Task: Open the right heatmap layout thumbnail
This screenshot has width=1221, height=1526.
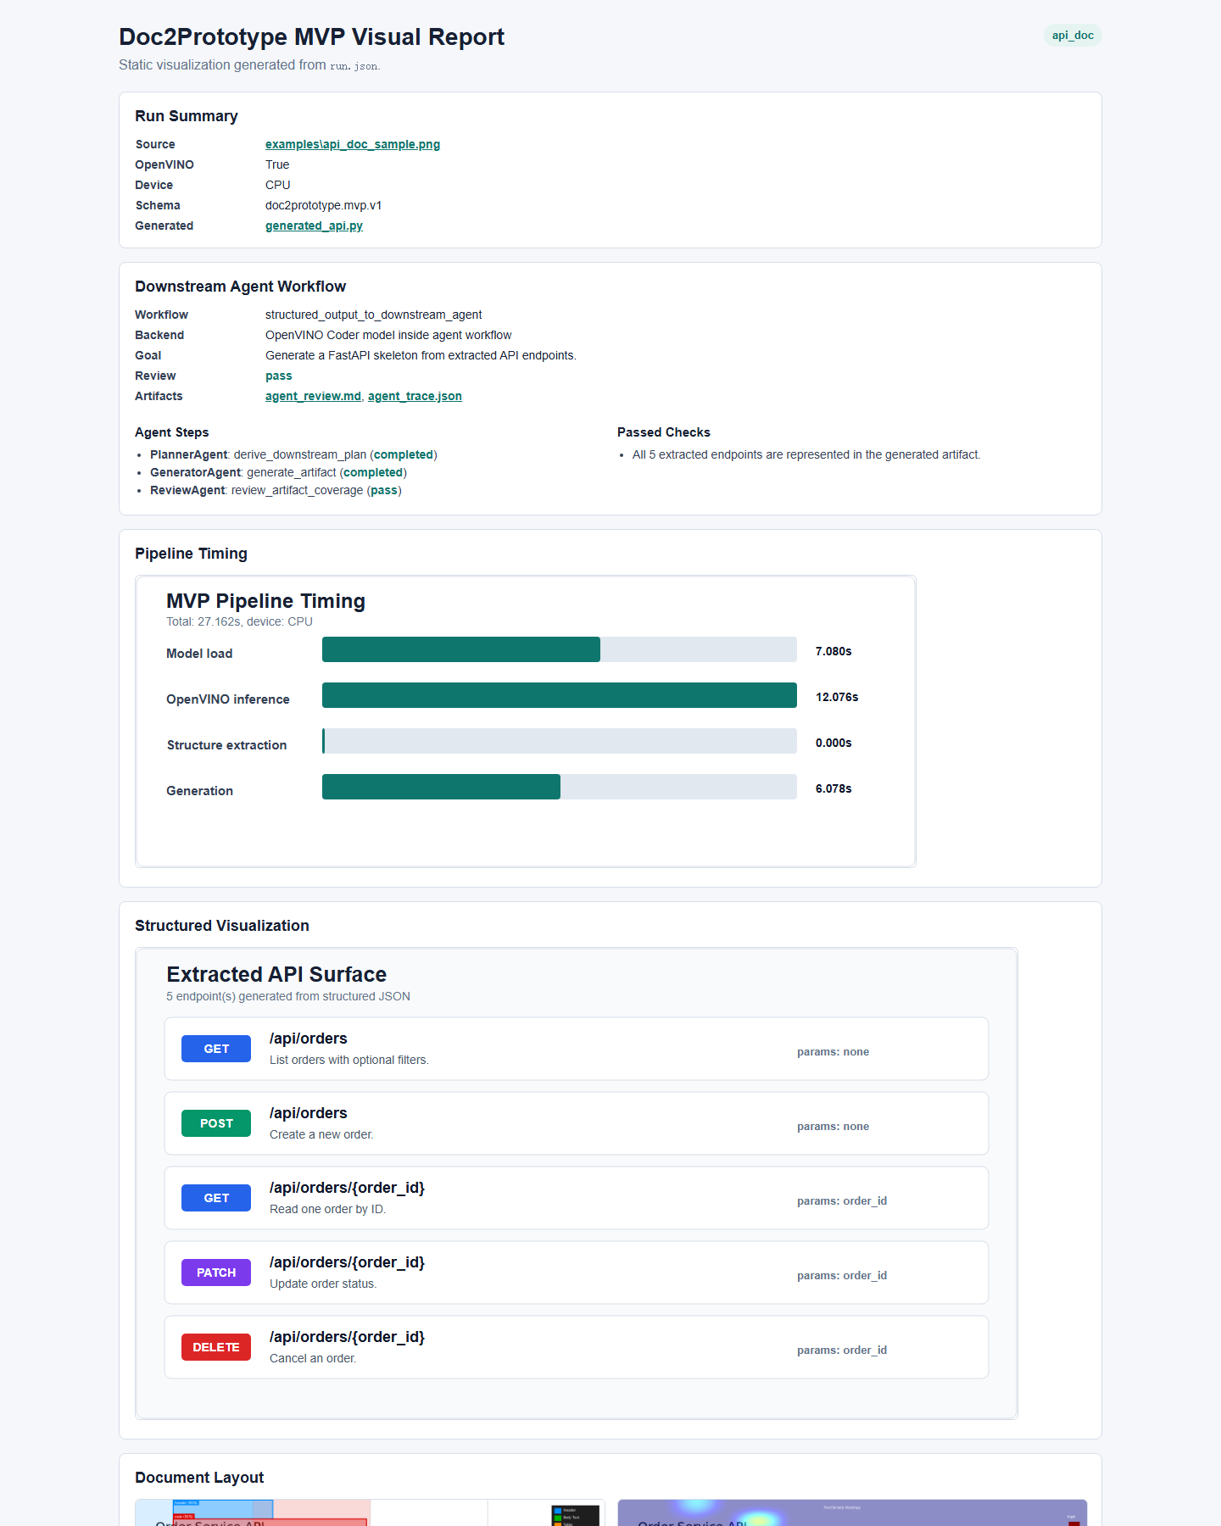Action: coord(852,1512)
